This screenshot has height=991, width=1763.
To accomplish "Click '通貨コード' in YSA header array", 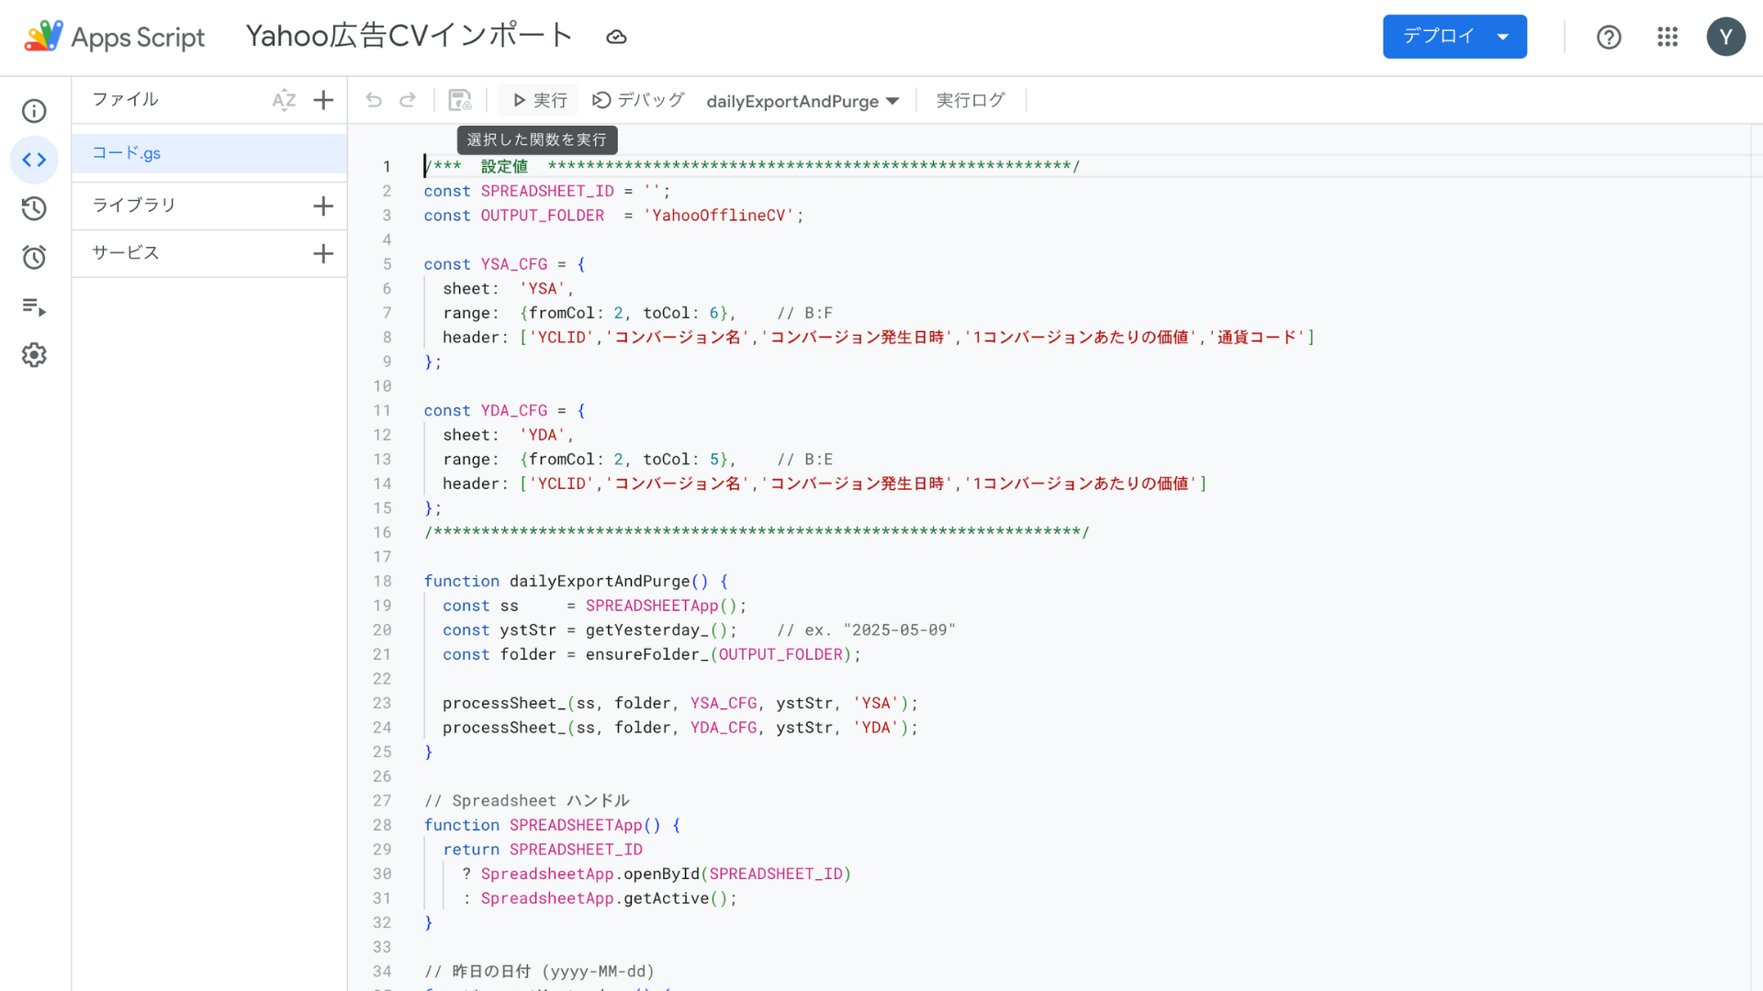I will coord(1257,338).
